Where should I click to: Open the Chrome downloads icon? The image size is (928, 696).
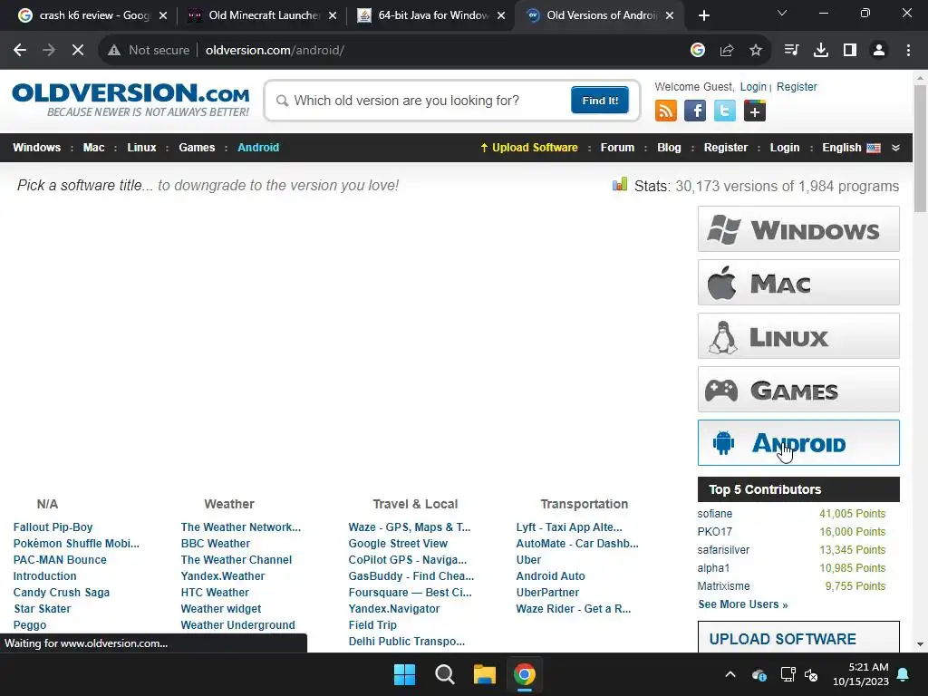[x=821, y=51]
